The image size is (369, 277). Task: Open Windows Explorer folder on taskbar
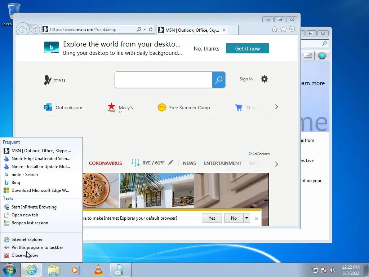pyautogui.click(x=54, y=270)
